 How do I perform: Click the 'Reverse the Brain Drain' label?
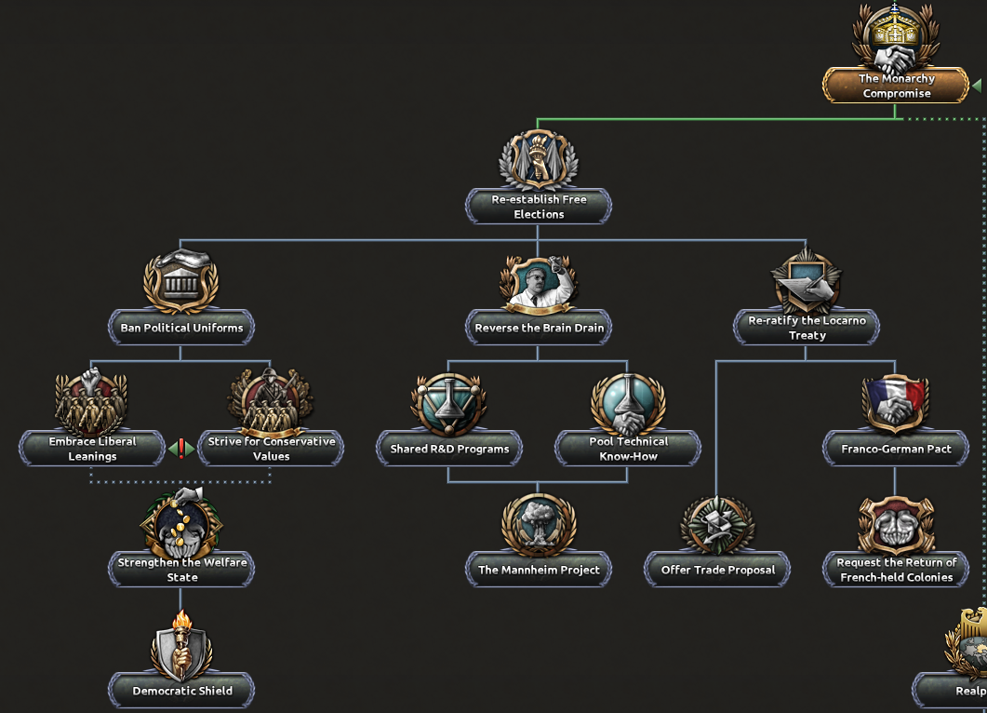click(x=539, y=328)
